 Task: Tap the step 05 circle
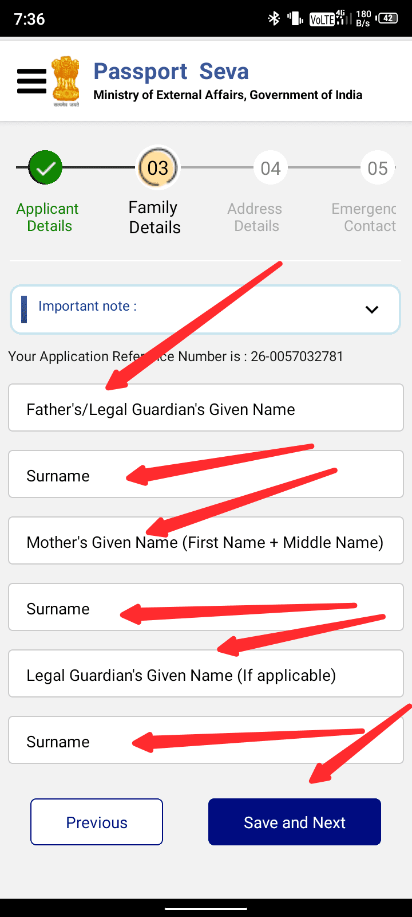click(x=377, y=168)
